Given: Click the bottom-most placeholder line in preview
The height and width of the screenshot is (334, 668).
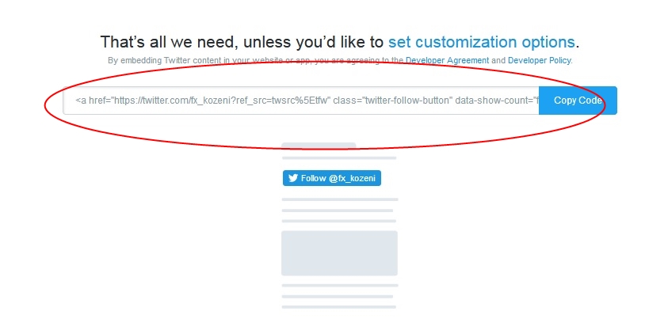Looking at the screenshot, I should tap(339, 307).
